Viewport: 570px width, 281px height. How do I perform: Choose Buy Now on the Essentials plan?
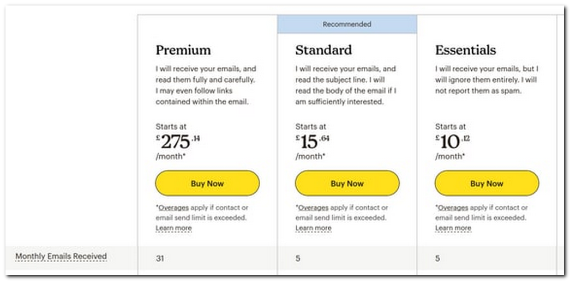pyautogui.click(x=487, y=184)
